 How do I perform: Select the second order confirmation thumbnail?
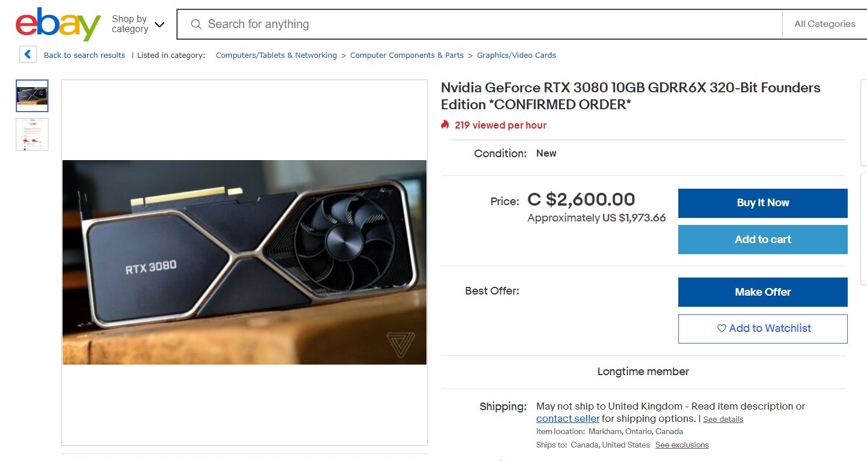(32, 134)
